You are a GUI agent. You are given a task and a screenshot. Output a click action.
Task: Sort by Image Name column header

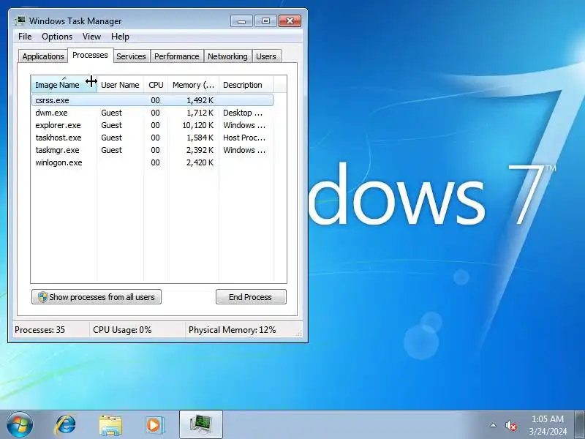pos(64,85)
